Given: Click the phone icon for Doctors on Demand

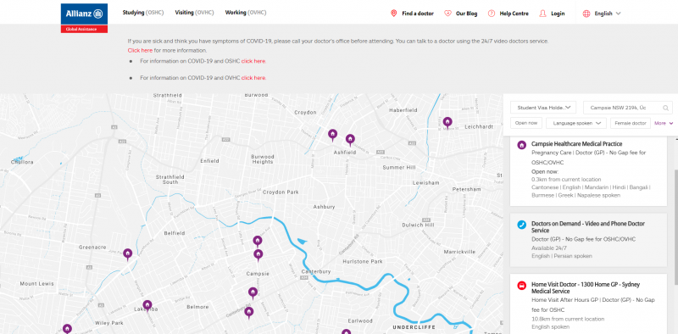Looking at the screenshot, I should point(522,225).
